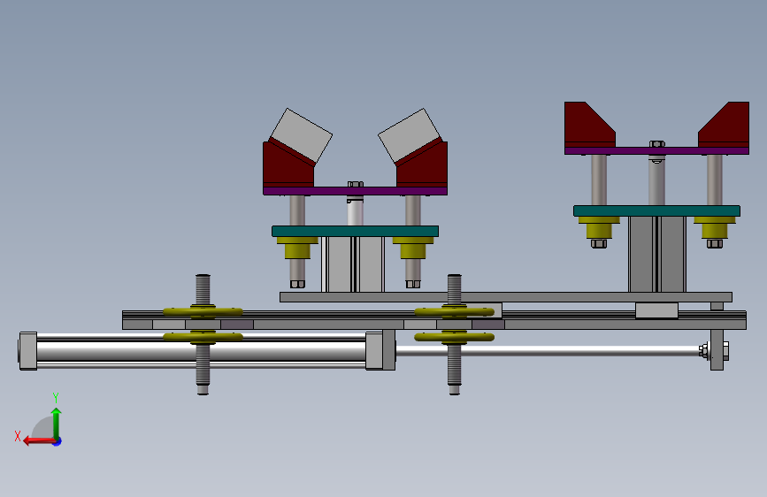This screenshot has height=497, width=767.
Task: Select lower yellow roller on right threaded rod
Action: point(455,337)
